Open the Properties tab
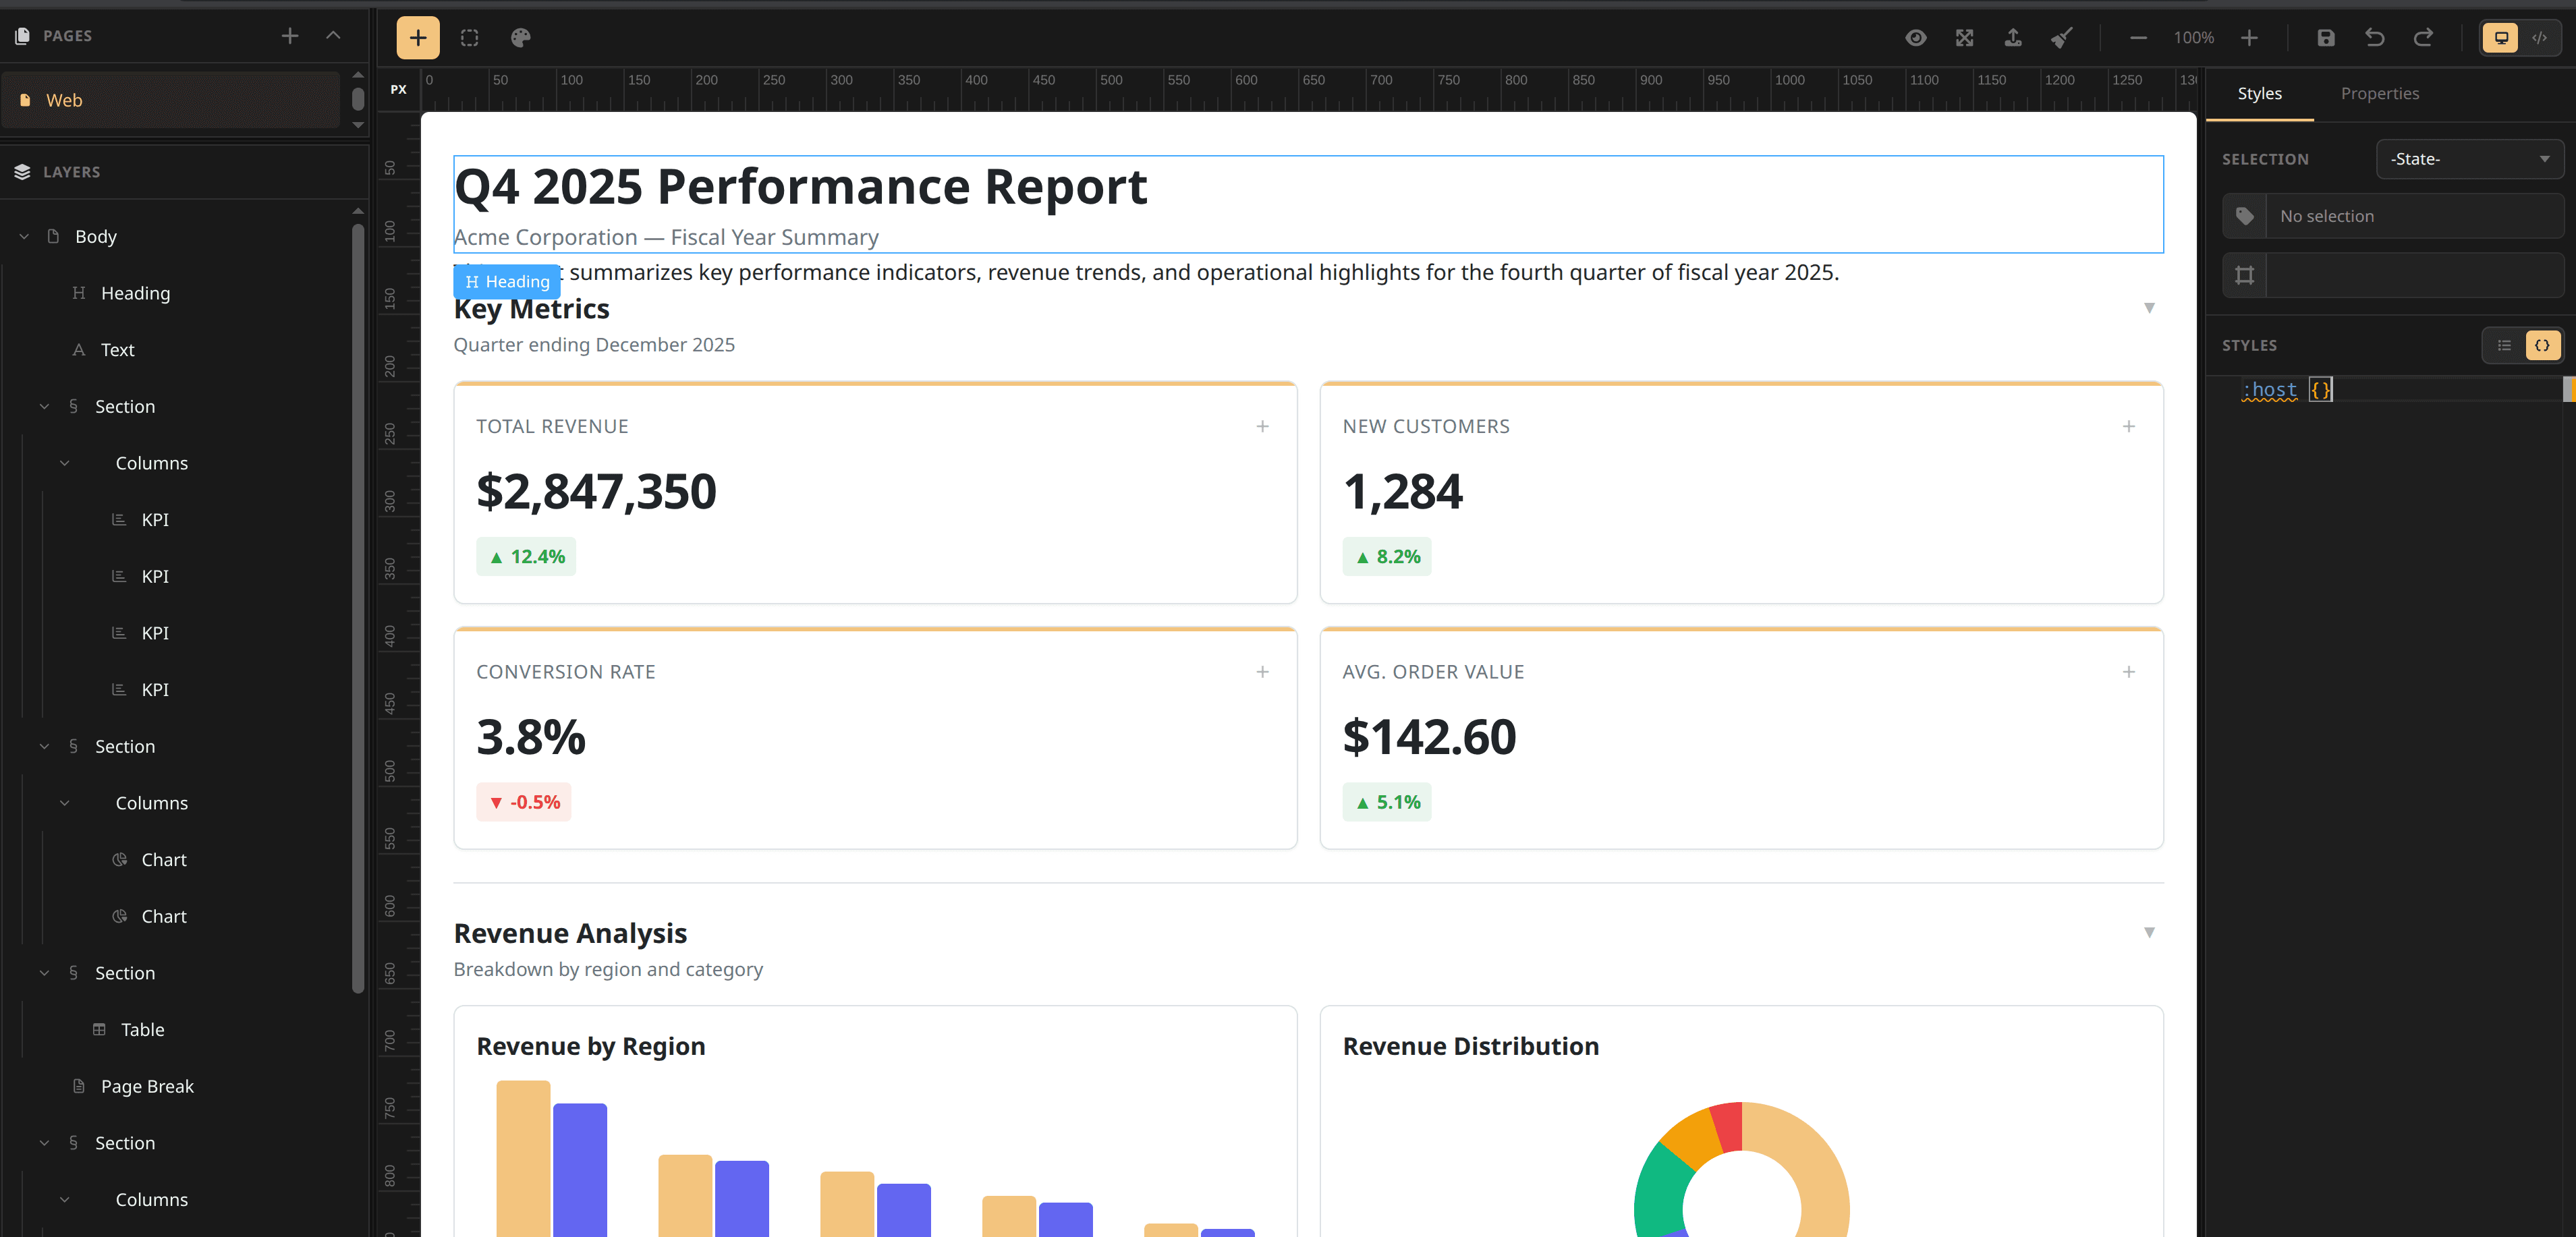The height and width of the screenshot is (1237, 2576). coord(2379,93)
